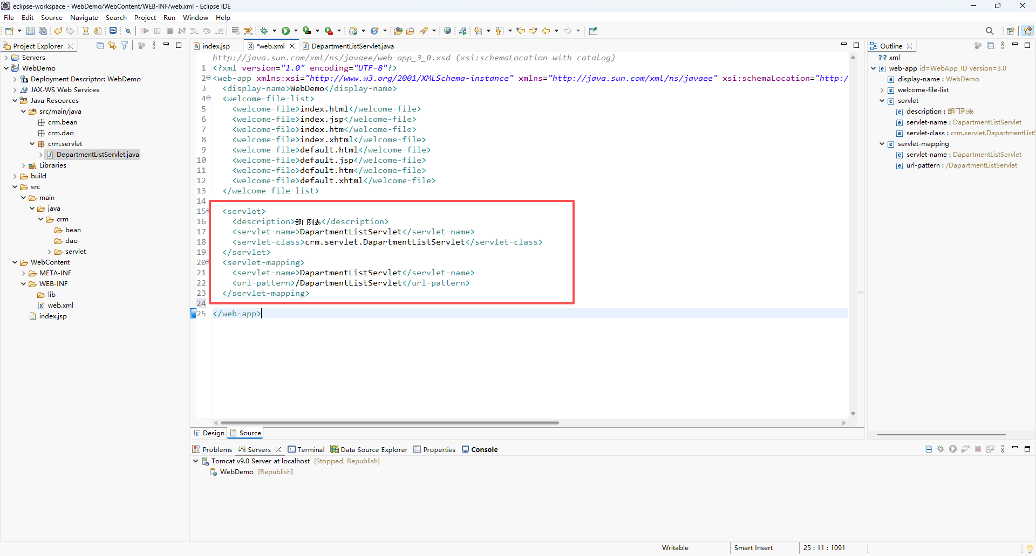Start the server in debug mode from the Servers view

click(940, 449)
